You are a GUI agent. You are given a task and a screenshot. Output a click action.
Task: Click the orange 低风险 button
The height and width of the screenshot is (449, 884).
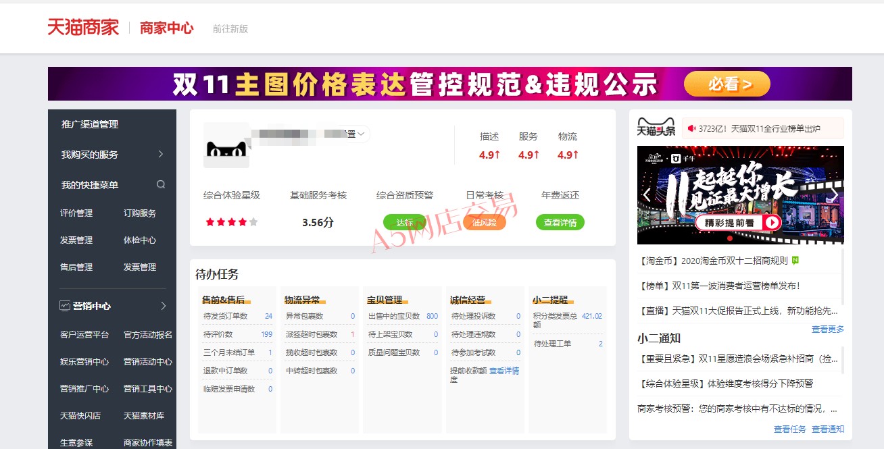(x=484, y=222)
